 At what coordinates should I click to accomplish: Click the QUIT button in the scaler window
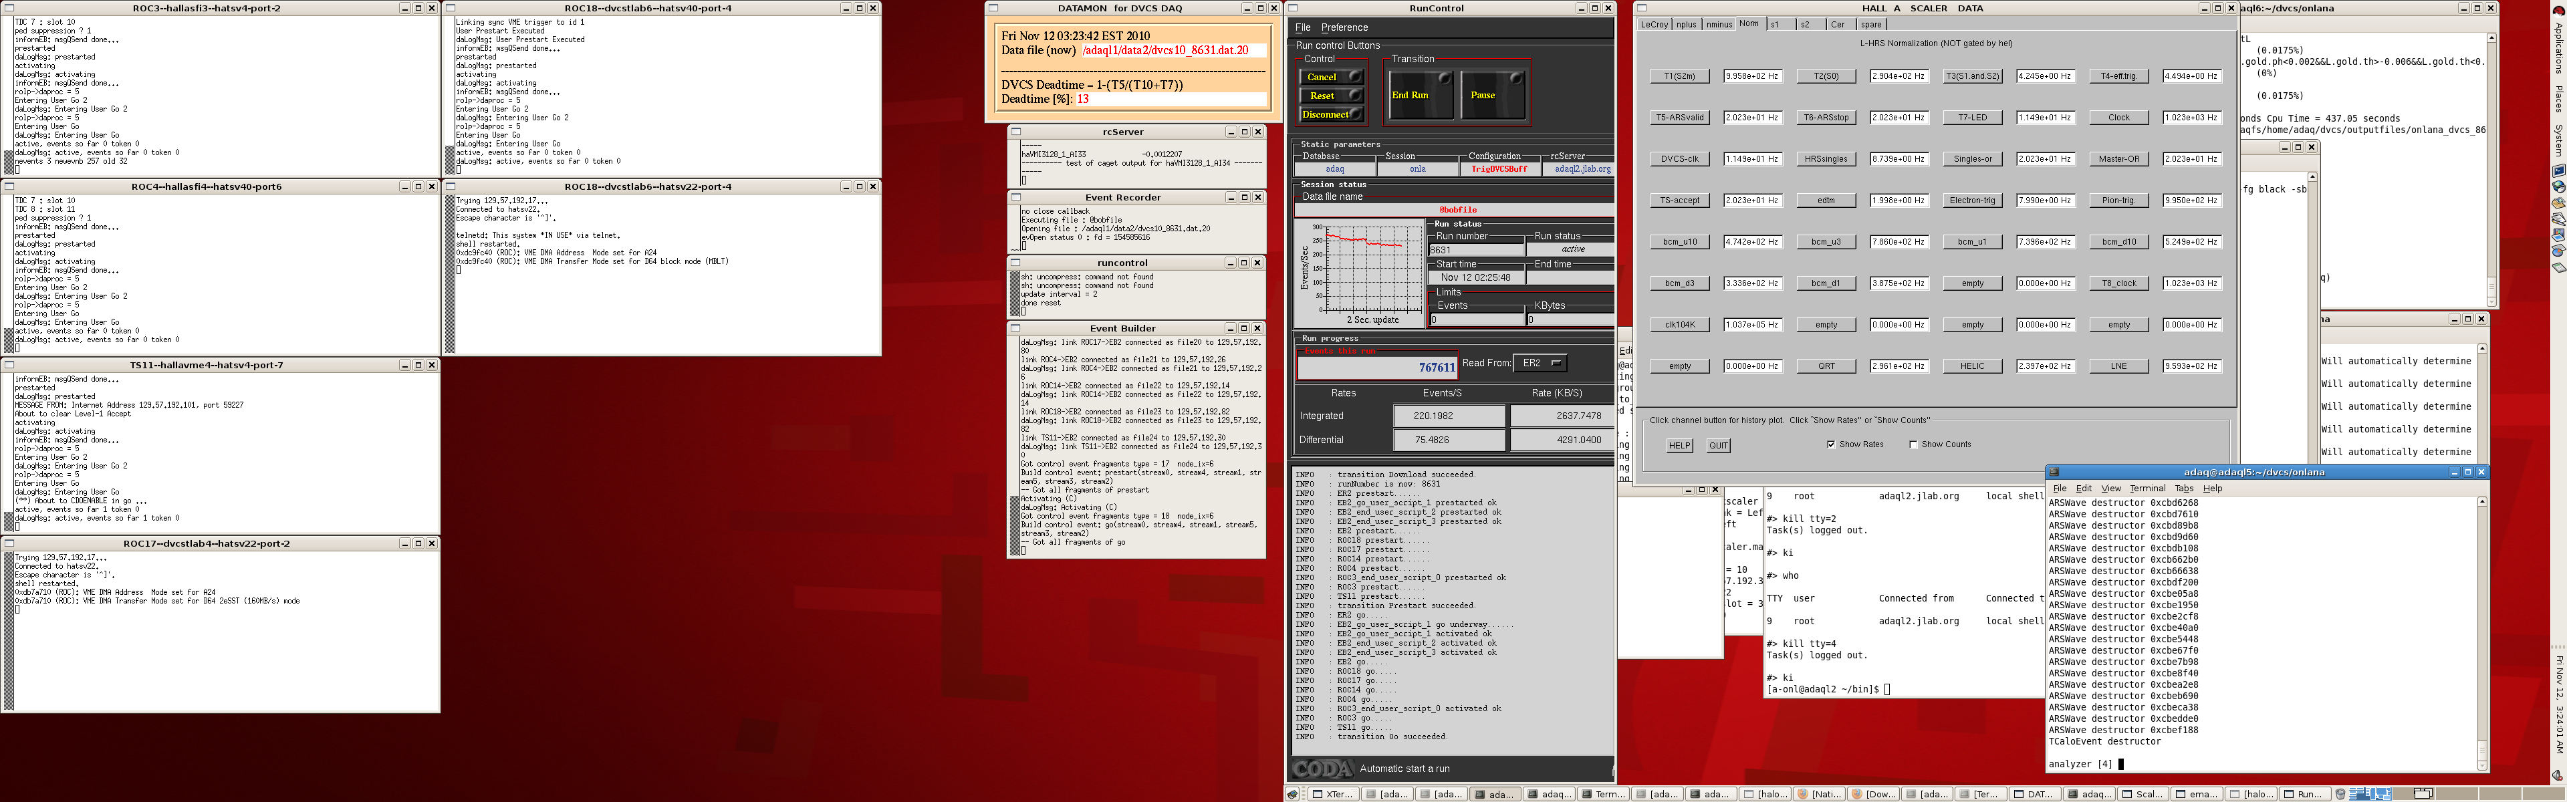coord(1718,445)
